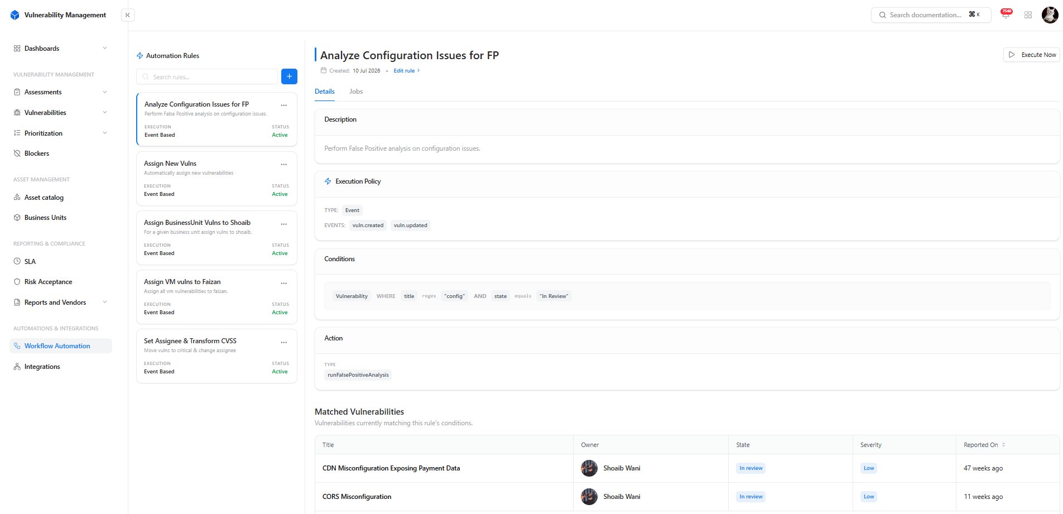Viewport: 1063px width, 514px height.
Task: Switch to the Jobs tab
Action: [356, 92]
